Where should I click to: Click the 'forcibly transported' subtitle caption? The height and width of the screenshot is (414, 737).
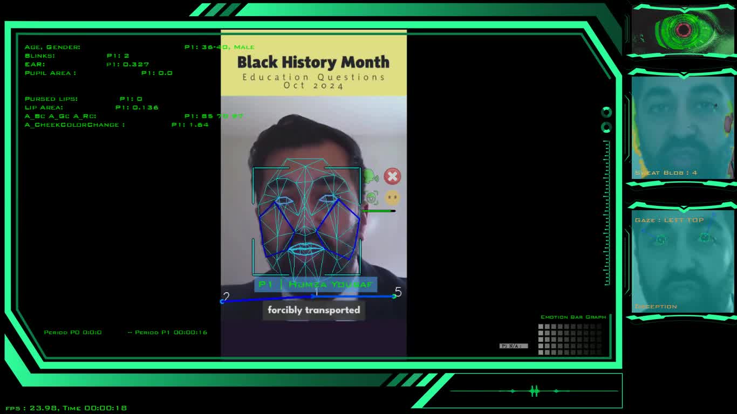(313, 310)
